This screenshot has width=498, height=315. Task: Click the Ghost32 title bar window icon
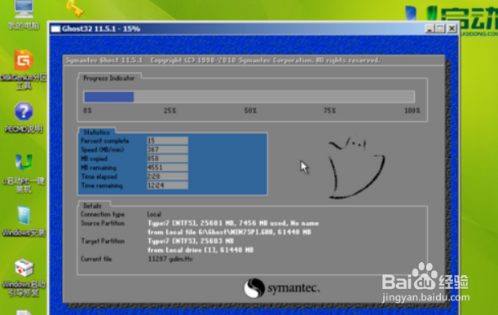tap(55, 28)
